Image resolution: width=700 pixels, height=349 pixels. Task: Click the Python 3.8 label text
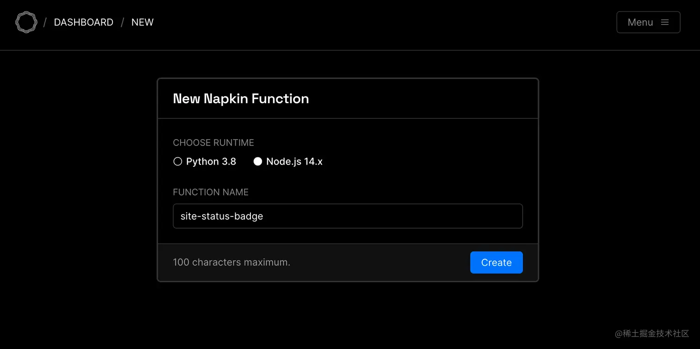point(211,161)
